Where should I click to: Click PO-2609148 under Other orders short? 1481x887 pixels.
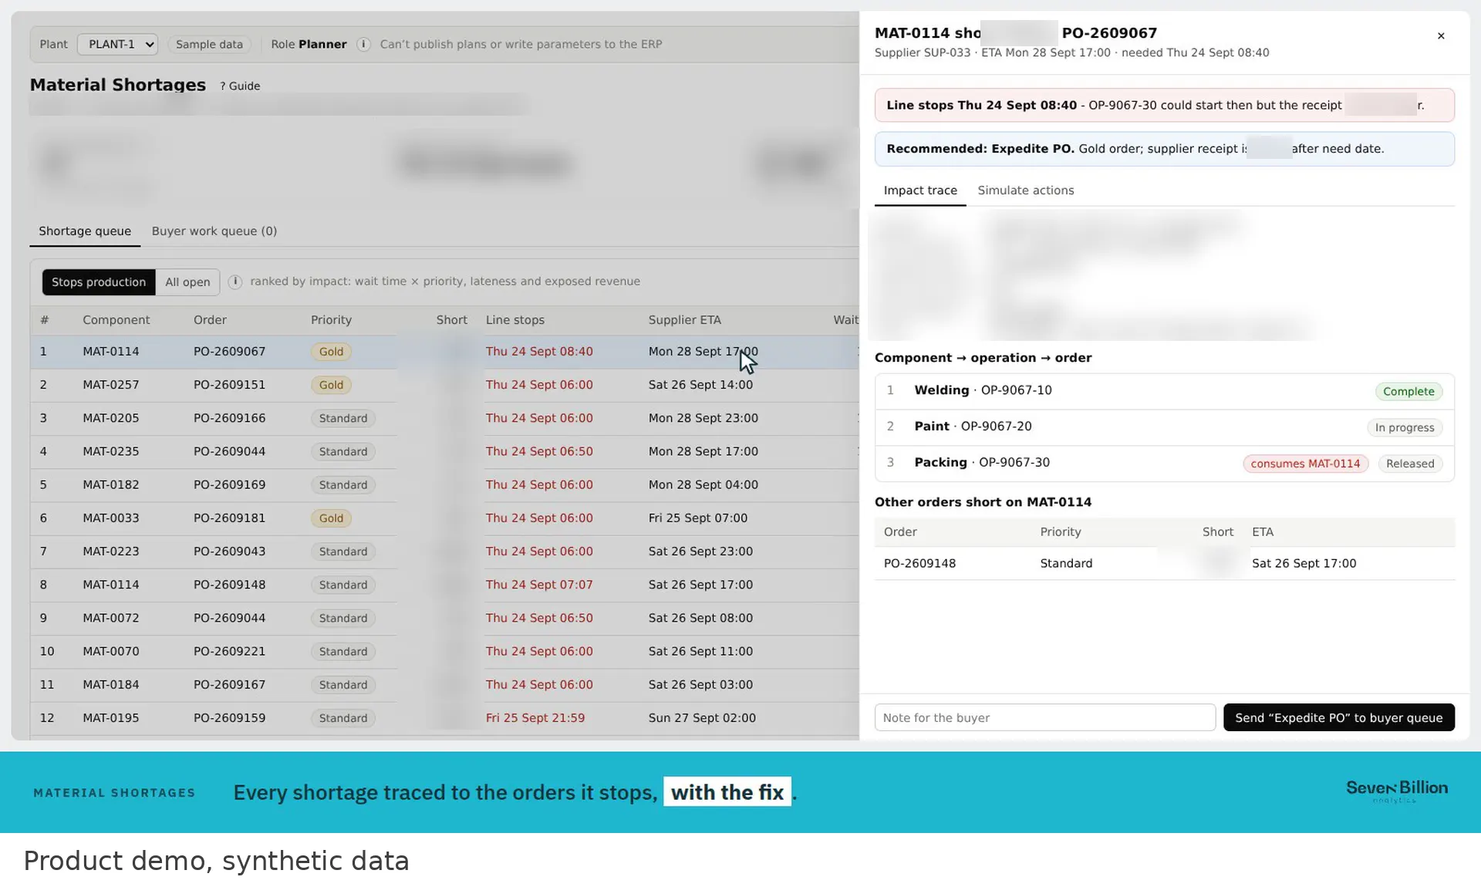click(919, 563)
